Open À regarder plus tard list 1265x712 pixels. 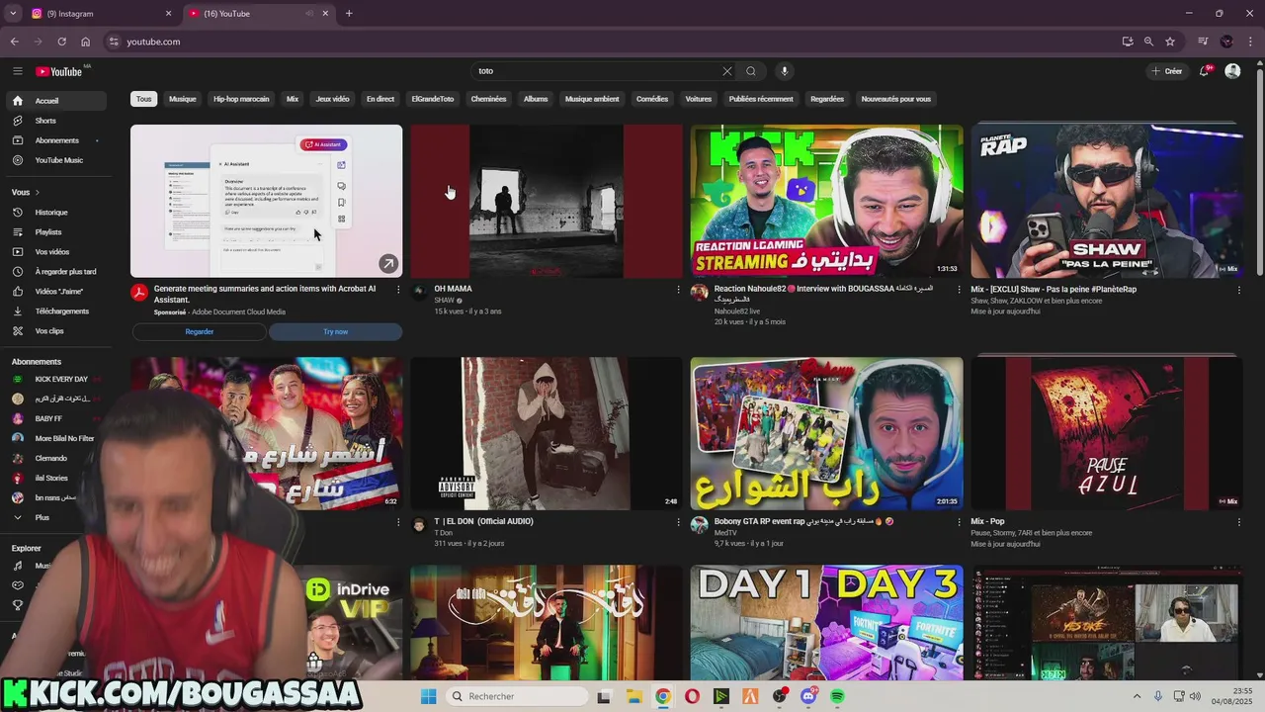(x=55, y=272)
